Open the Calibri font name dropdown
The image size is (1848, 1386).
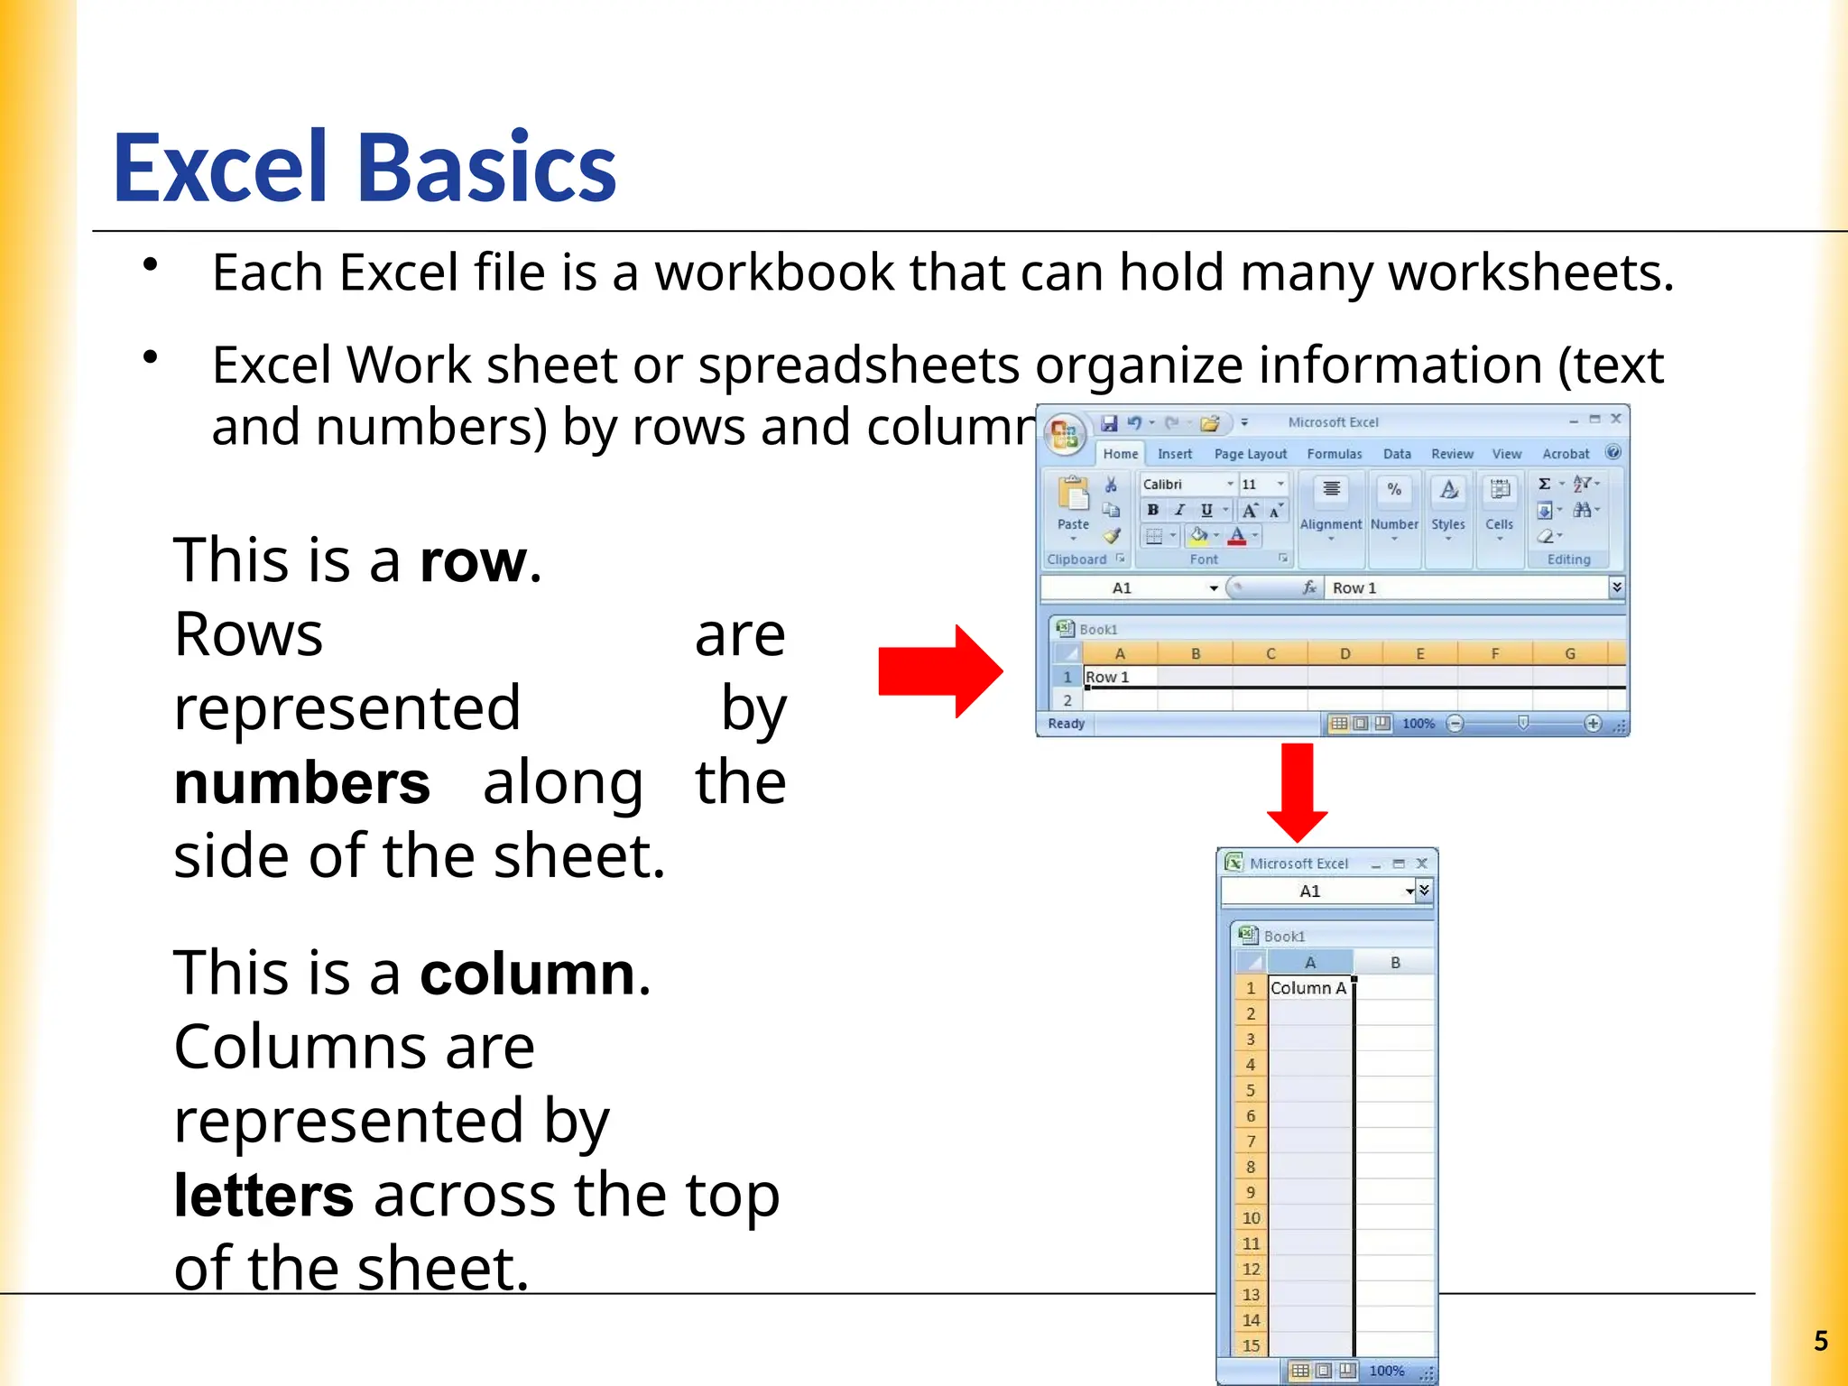tap(1230, 485)
